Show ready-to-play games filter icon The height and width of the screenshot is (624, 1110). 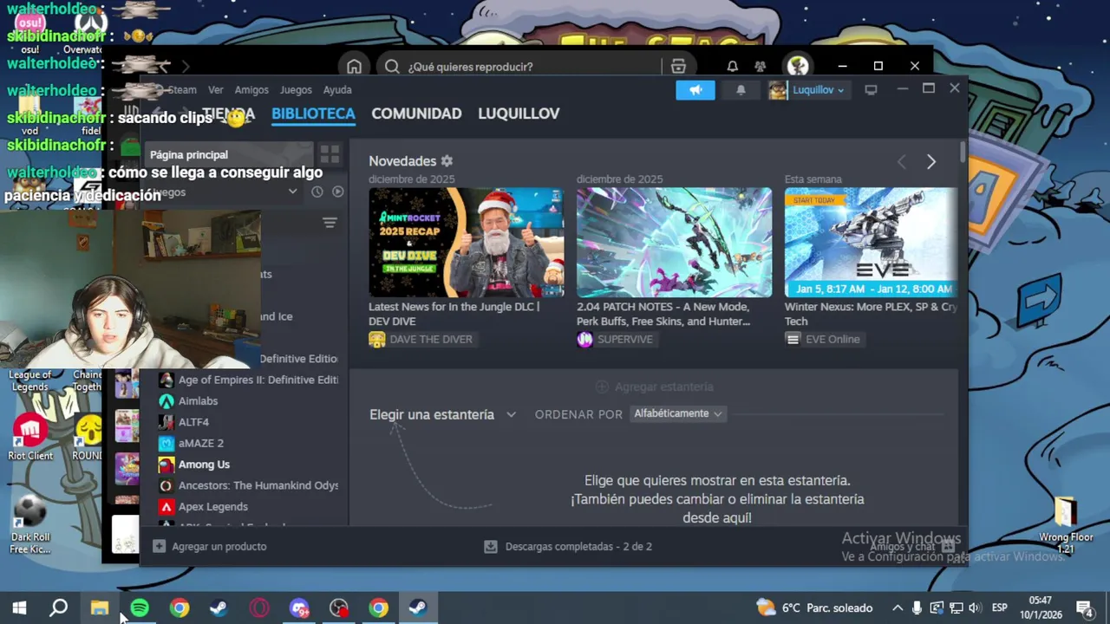pos(338,192)
